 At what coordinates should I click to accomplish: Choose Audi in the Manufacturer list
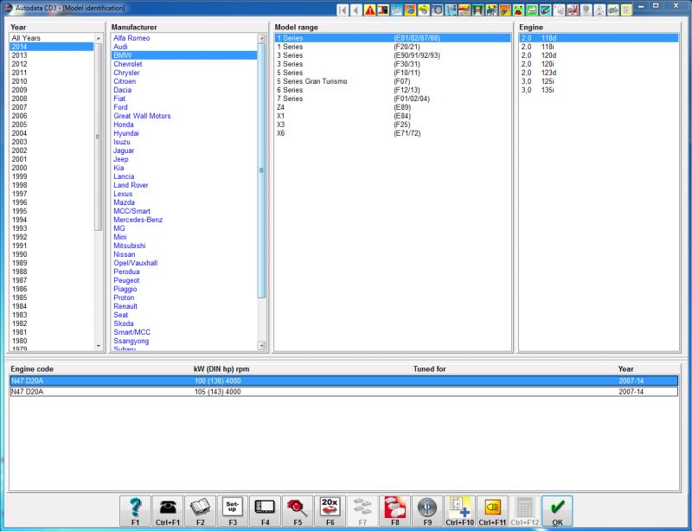click(x=120, y=47)
